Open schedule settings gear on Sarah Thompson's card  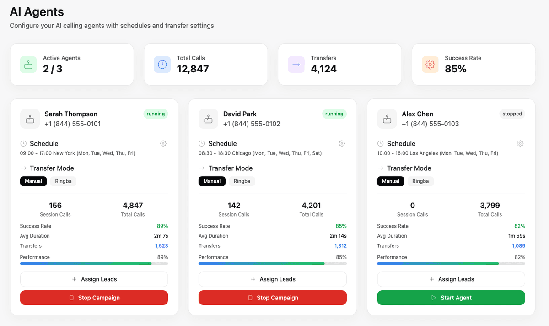click(x=163, y=143)
